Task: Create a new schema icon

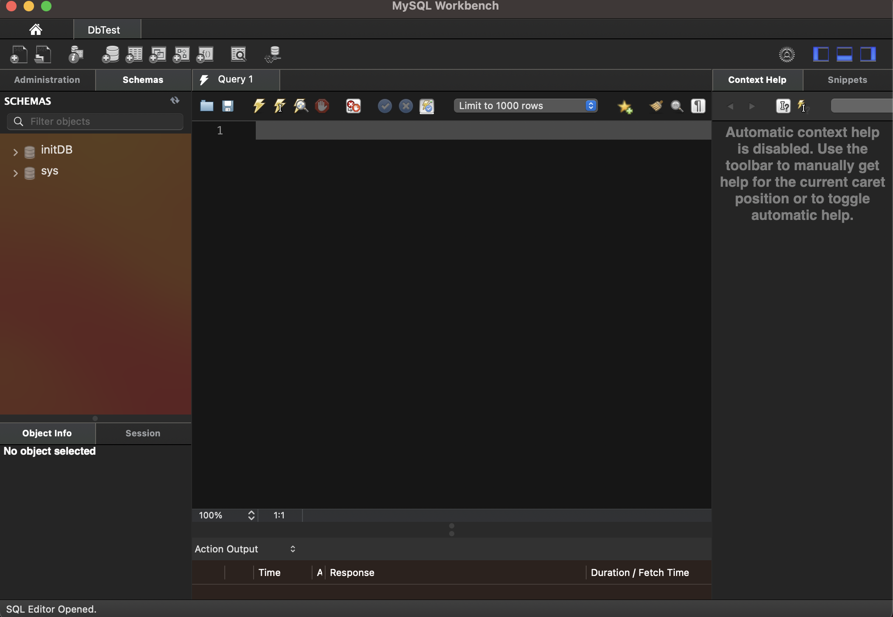Action: pos(110,55)
